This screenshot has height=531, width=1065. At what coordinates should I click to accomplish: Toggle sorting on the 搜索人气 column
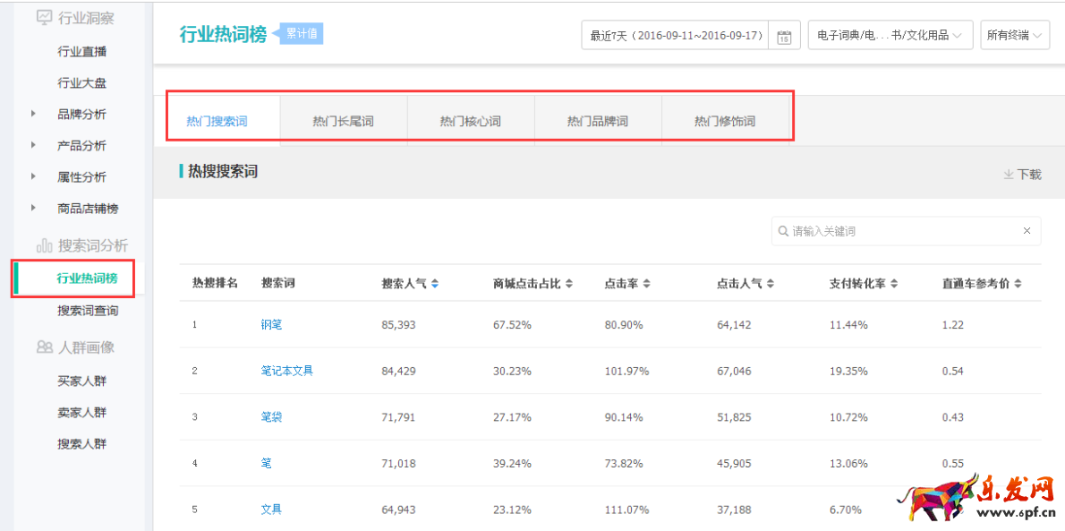click(x=435, y=281)
